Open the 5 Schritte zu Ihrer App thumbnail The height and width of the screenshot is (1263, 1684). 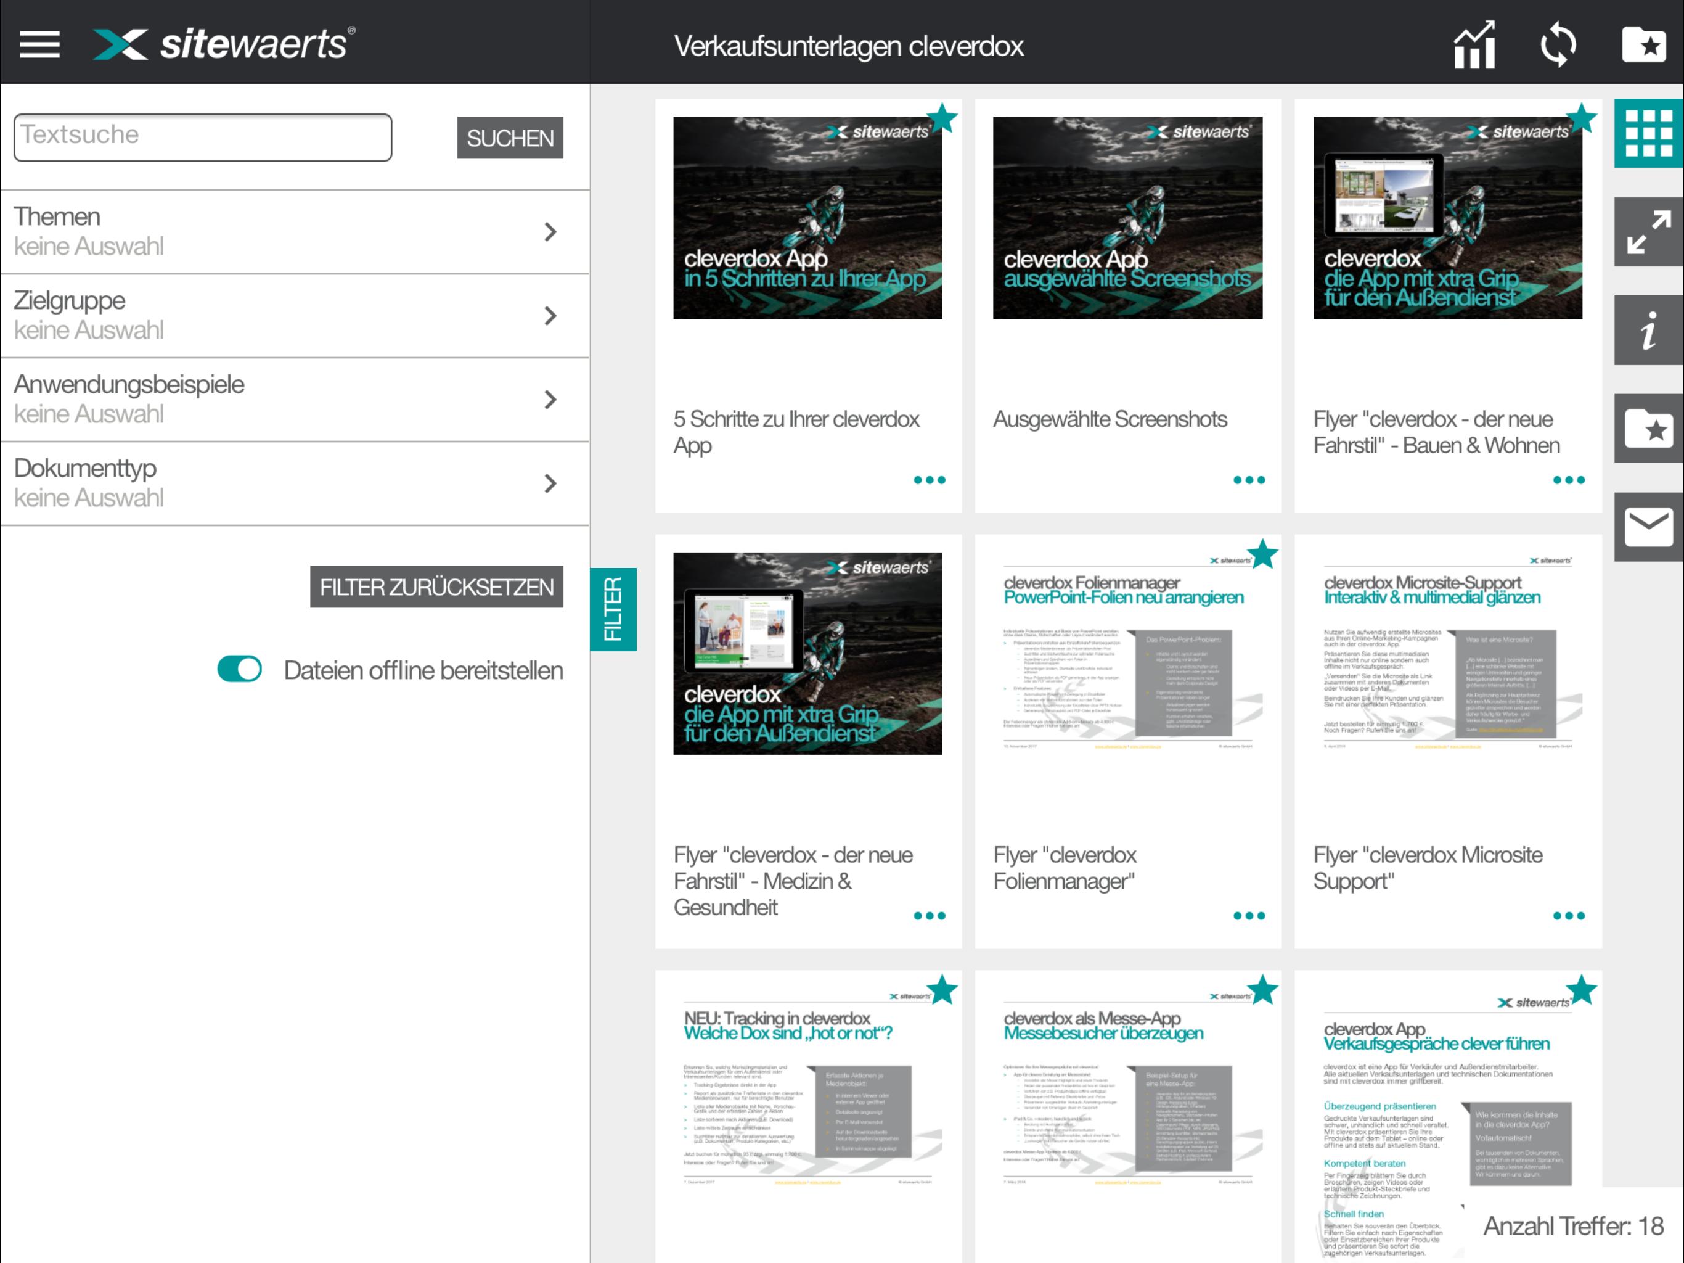pos(807,218)
